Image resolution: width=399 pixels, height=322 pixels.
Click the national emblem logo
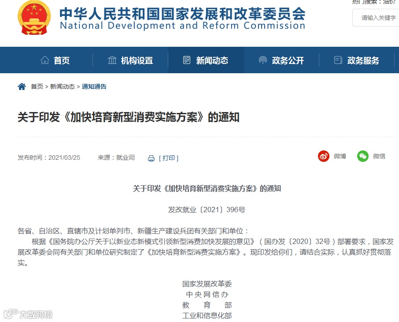(x=34, y=18)
